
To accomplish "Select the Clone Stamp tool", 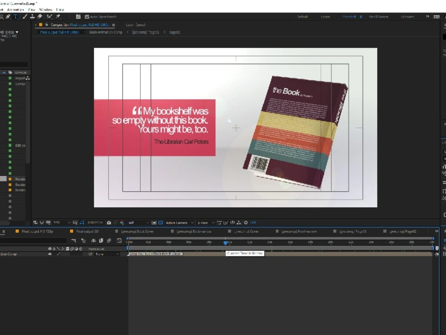I will 33,17.
